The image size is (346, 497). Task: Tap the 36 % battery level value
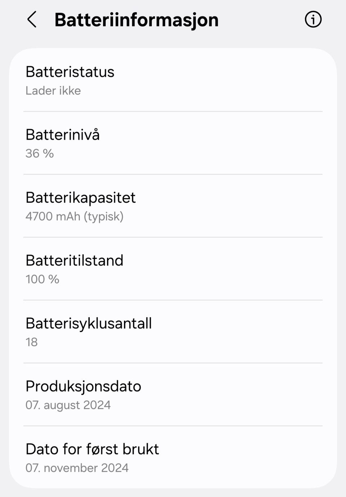40,153
